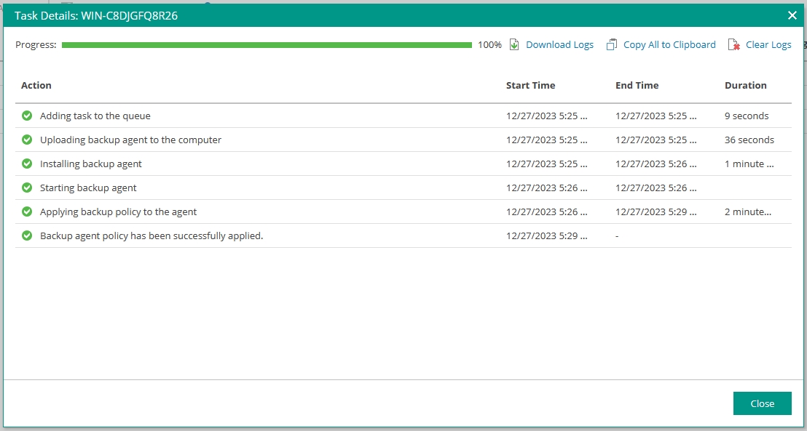The height and width of the screenshot is (431, 807).
Task: Click success icon for Applying backup policy
Action: click(27, 212)
